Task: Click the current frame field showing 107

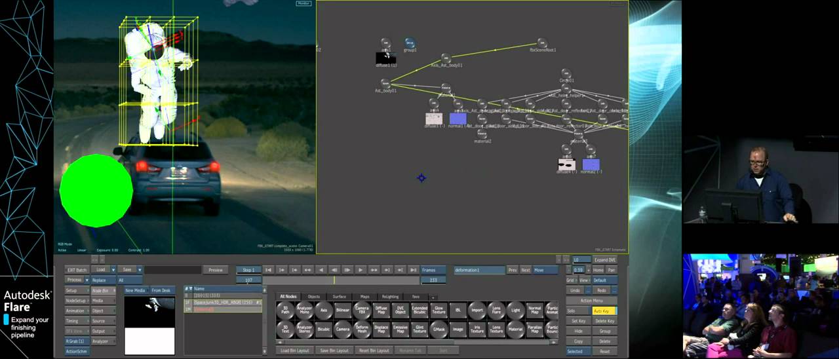Action: coord(248,280)
